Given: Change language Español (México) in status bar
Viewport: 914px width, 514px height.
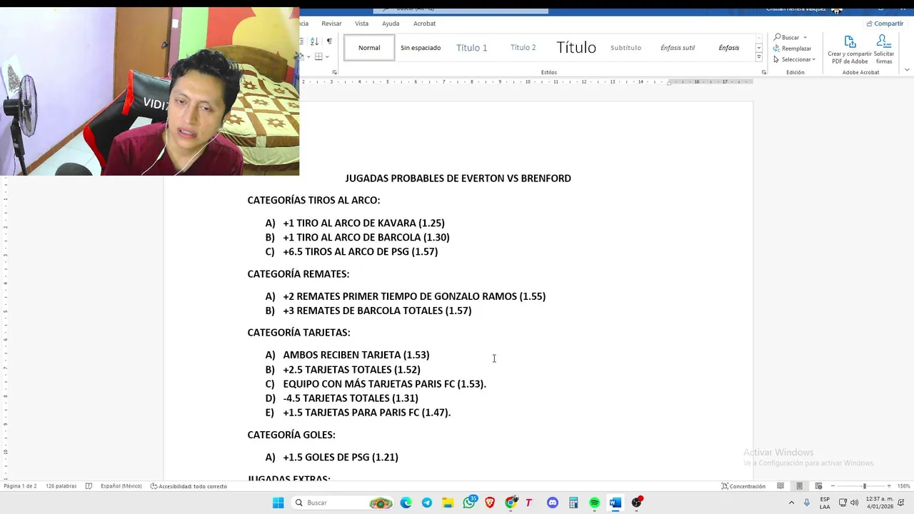Looking at the screenshot, I should 121,486.
